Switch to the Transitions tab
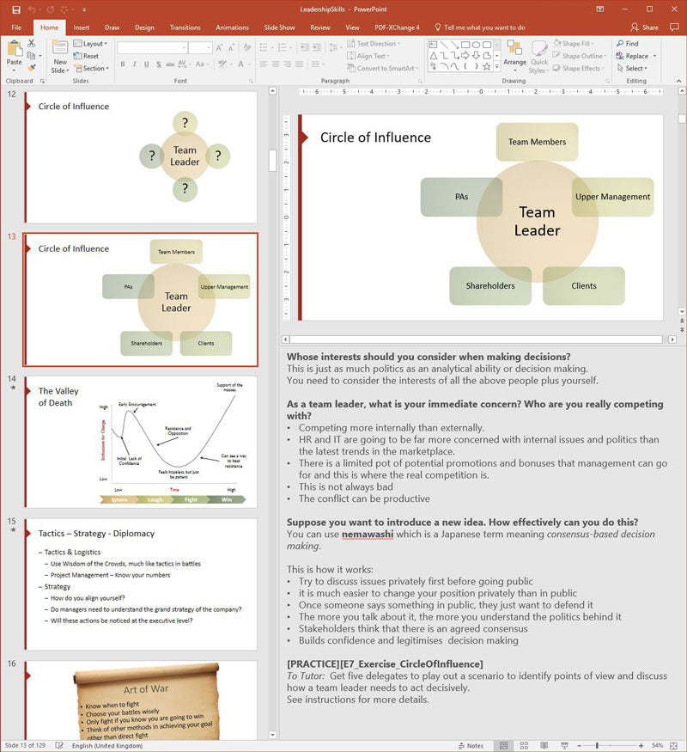 [185, 28]
